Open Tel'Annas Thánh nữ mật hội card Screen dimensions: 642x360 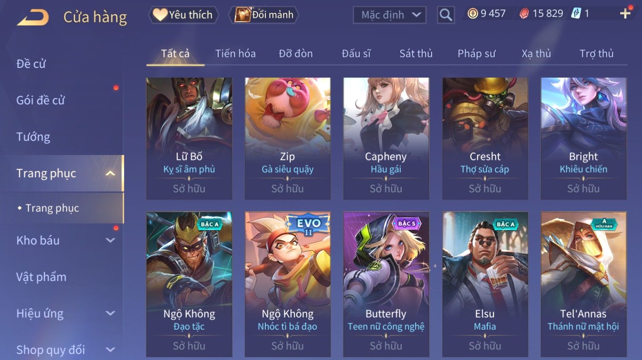pos(584,284)
